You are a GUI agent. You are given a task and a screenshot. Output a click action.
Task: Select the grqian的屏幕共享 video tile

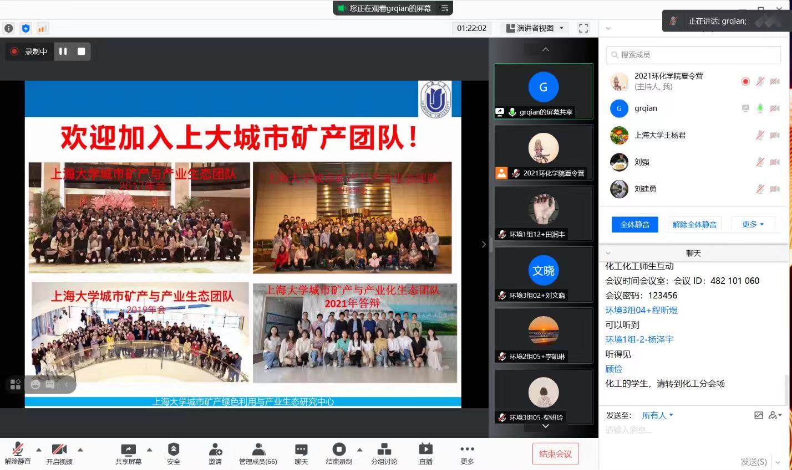point(544,91)
